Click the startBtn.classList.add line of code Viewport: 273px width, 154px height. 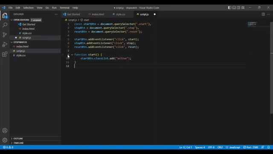pos(106,59)
